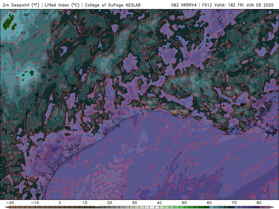Click the "College of DuPage NEXLAB" label
279x209 pixels.
(113, 5)
